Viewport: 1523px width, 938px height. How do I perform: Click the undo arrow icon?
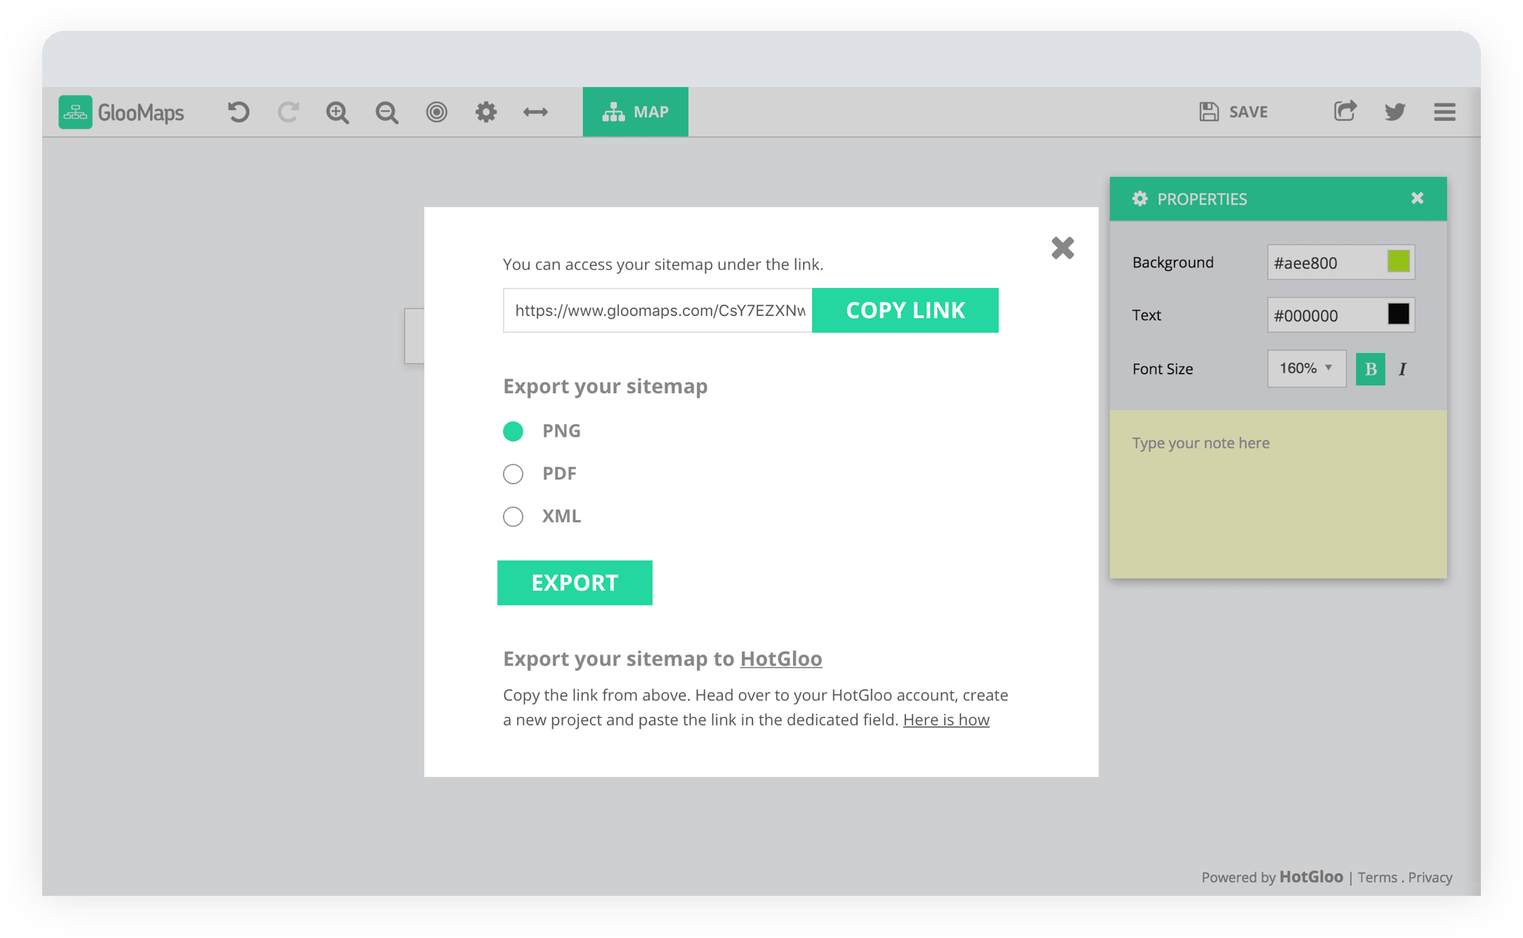point(239,112)
